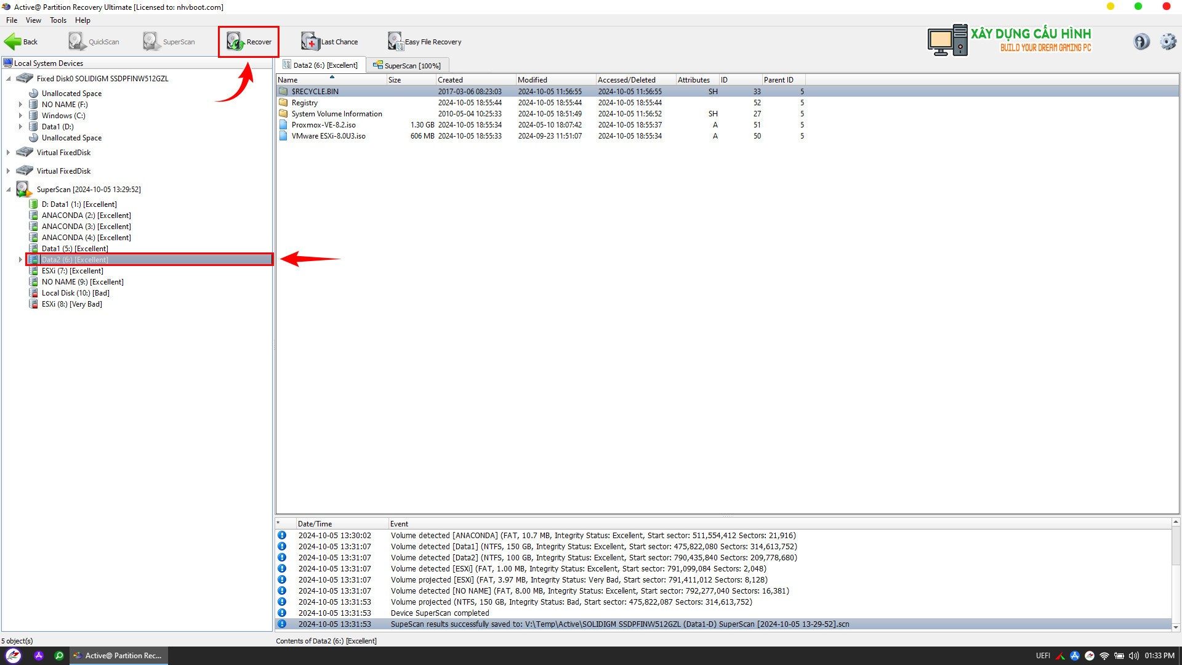This screenshot has height=665, width=1182.
Task: Select the SuperScan results saved log entry
Action: (723, 624)
